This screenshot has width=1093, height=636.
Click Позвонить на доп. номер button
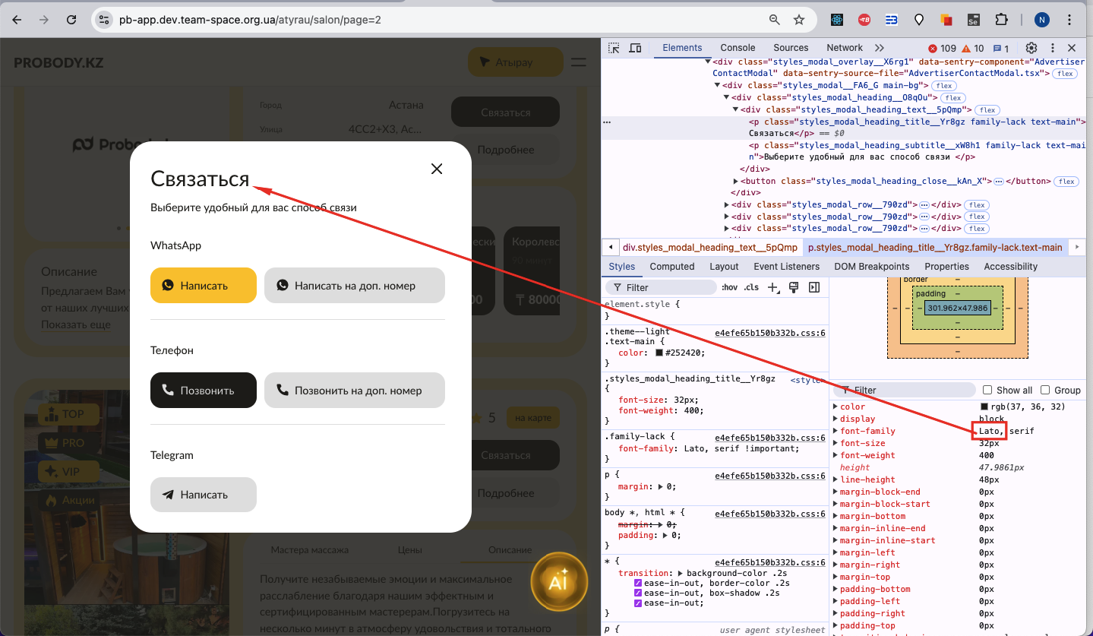[x=354, y=391]
